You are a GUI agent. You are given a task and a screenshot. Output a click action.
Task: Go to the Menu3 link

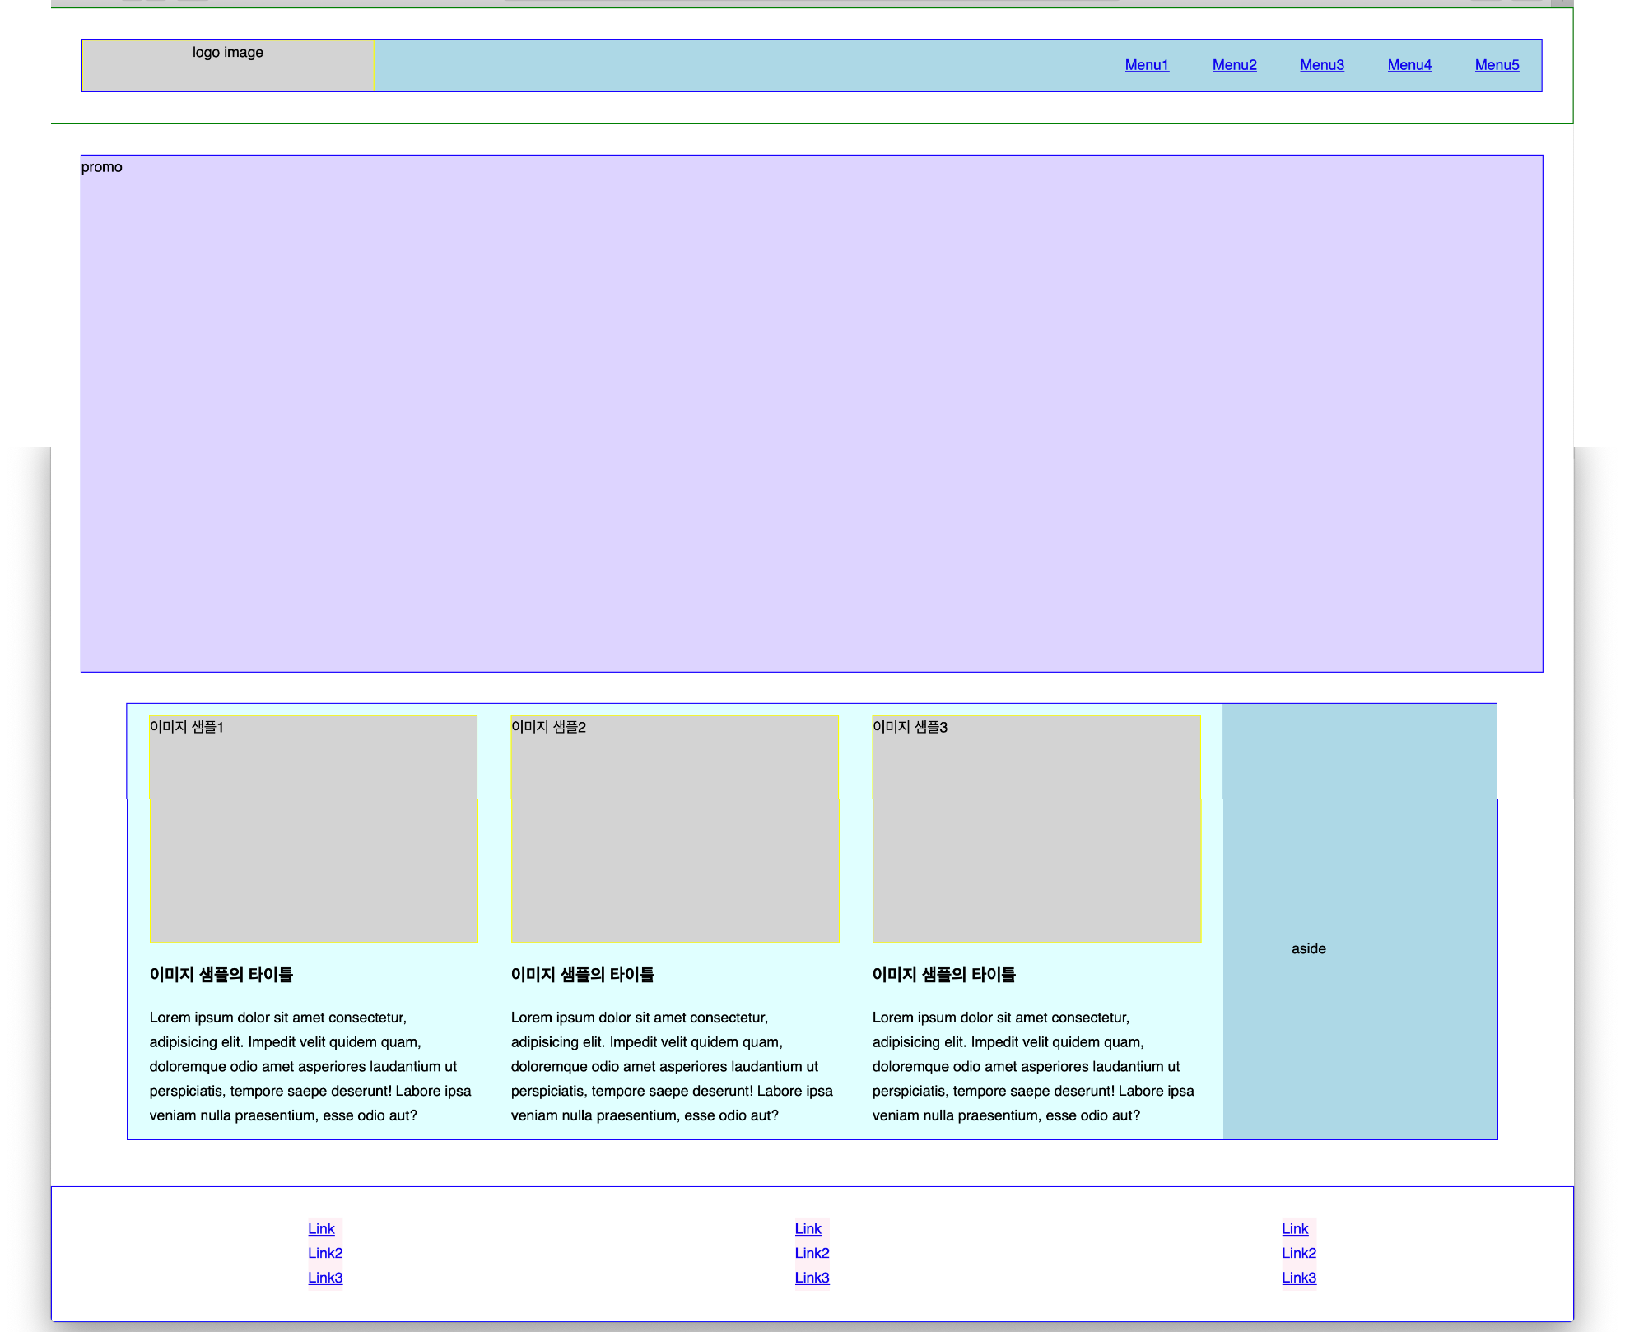[1321, 65]
